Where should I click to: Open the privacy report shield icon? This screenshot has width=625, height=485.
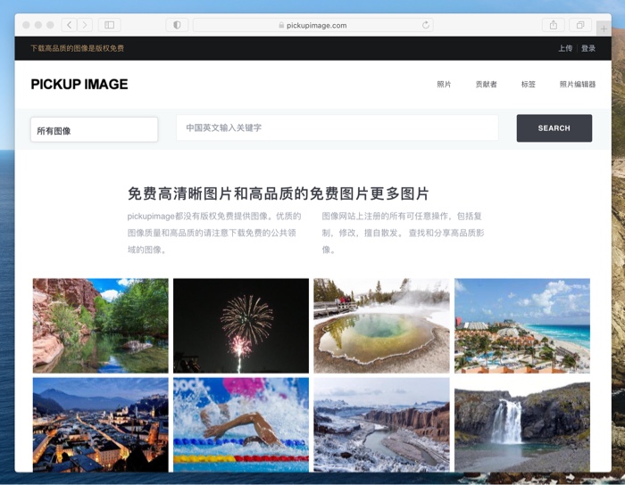click(x=177, y=25)
